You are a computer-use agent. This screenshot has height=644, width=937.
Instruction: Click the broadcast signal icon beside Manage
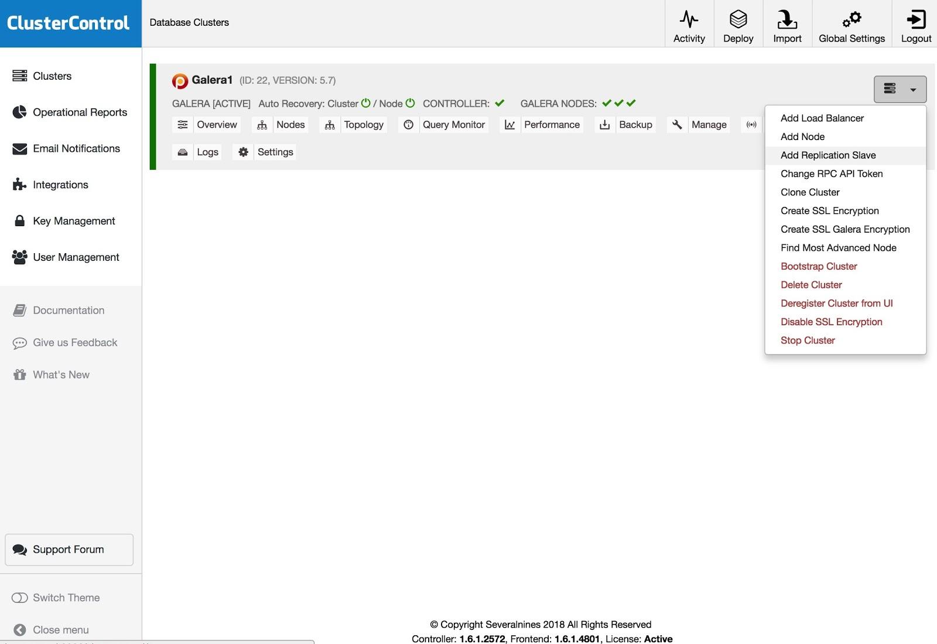click(751, 125)
